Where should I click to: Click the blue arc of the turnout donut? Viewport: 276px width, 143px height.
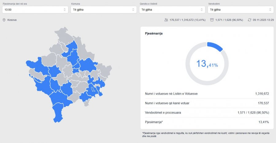click(x=216, y=46)
